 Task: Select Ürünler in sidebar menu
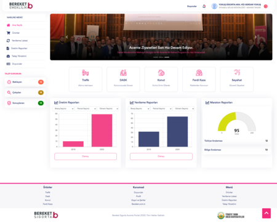pos(25,33)
